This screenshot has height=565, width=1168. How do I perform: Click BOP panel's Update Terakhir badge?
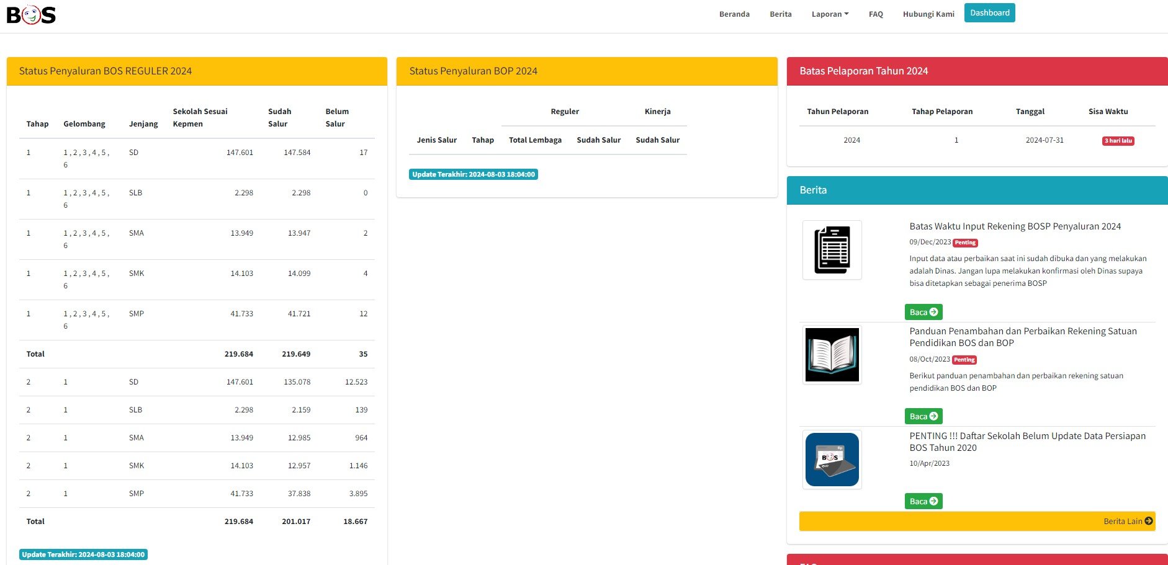473,175
